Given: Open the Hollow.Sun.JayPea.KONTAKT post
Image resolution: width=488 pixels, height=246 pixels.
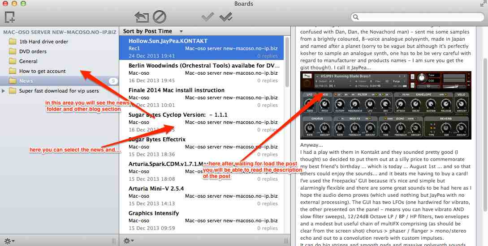Looking at the screenshot, I should point(201,48).
